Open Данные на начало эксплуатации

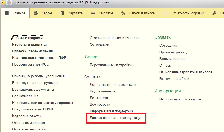point(116,118)
